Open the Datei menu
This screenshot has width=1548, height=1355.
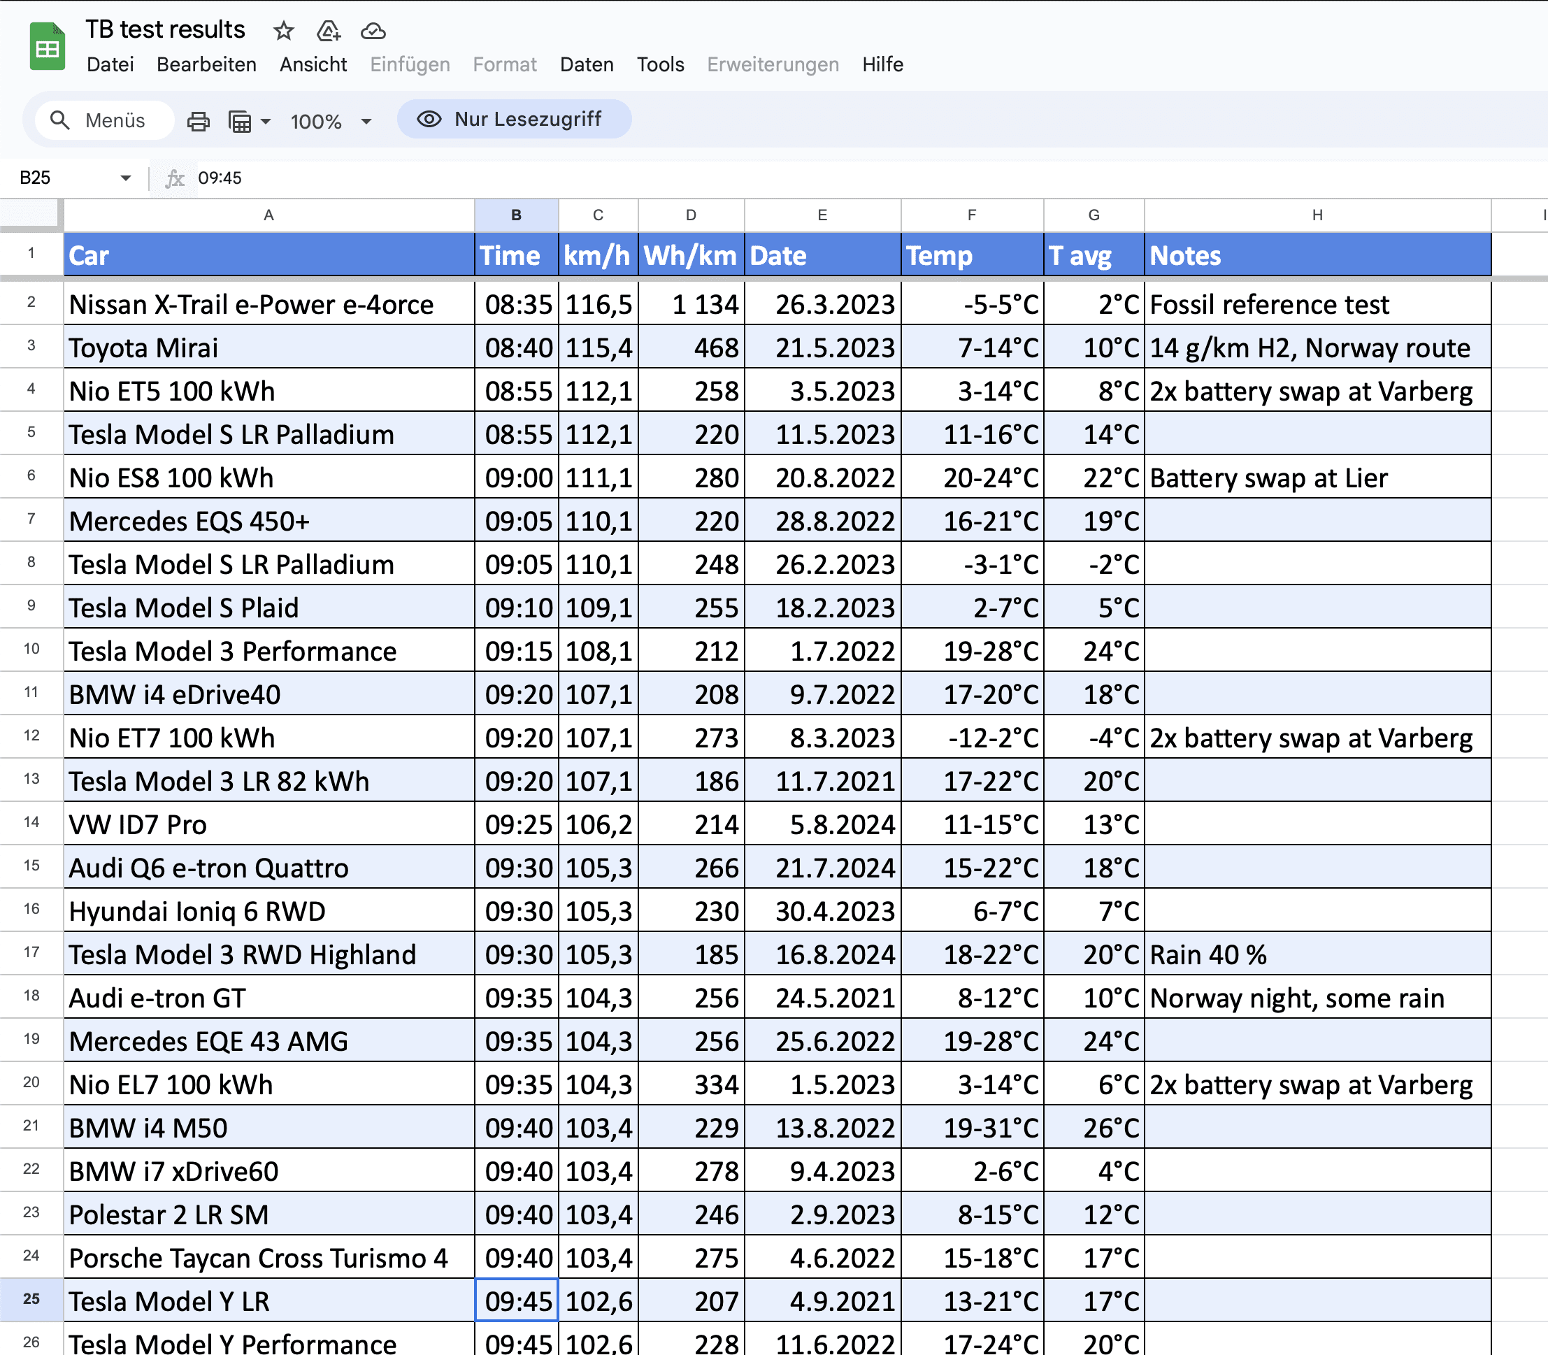click(110, 64)
